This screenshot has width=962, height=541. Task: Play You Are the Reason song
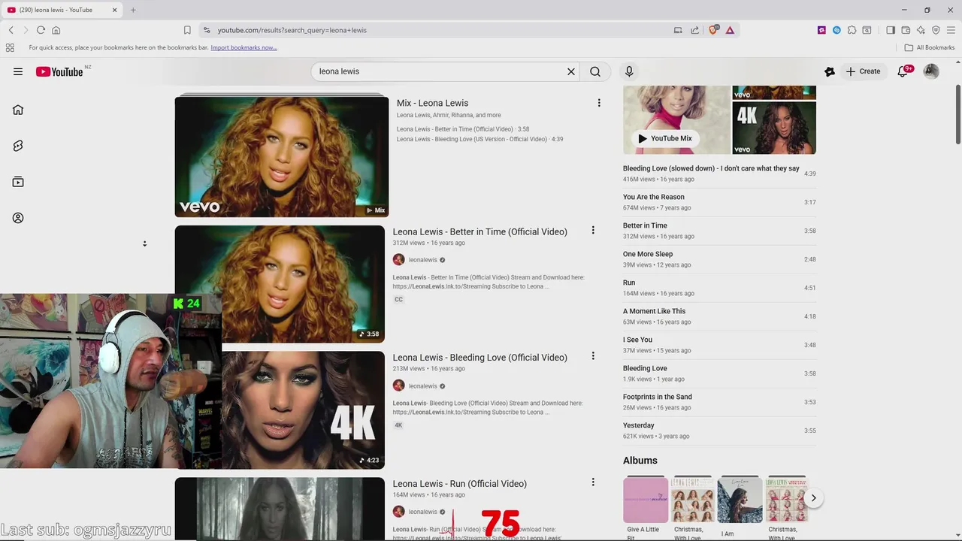click(x=719, y=202)
